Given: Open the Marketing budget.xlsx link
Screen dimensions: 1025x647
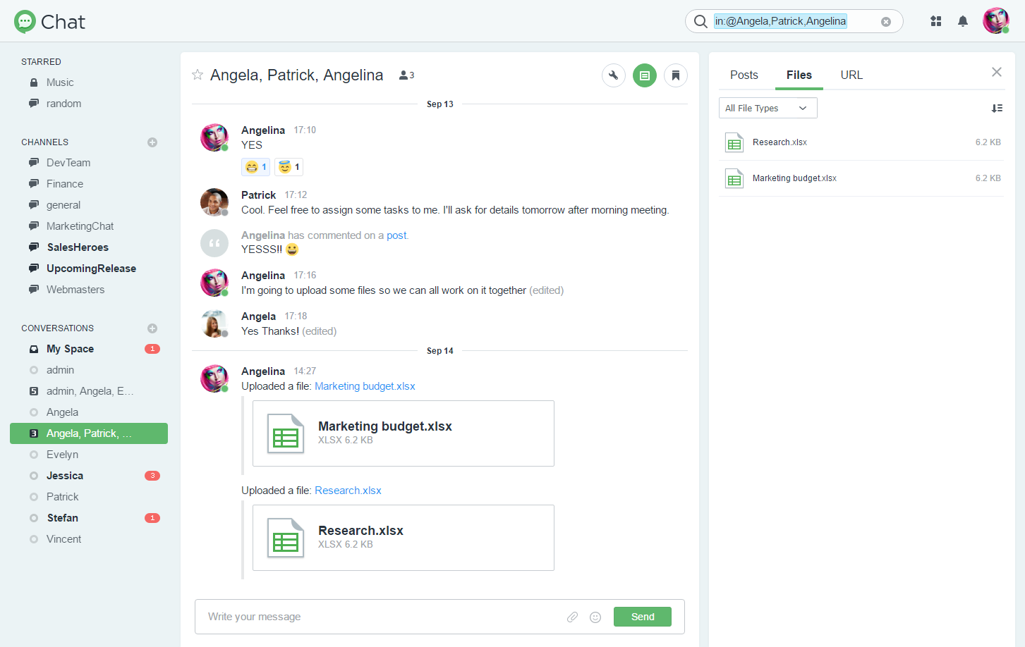Looking at the screenshot, I should pyautogui.click(x=365, y=386).
